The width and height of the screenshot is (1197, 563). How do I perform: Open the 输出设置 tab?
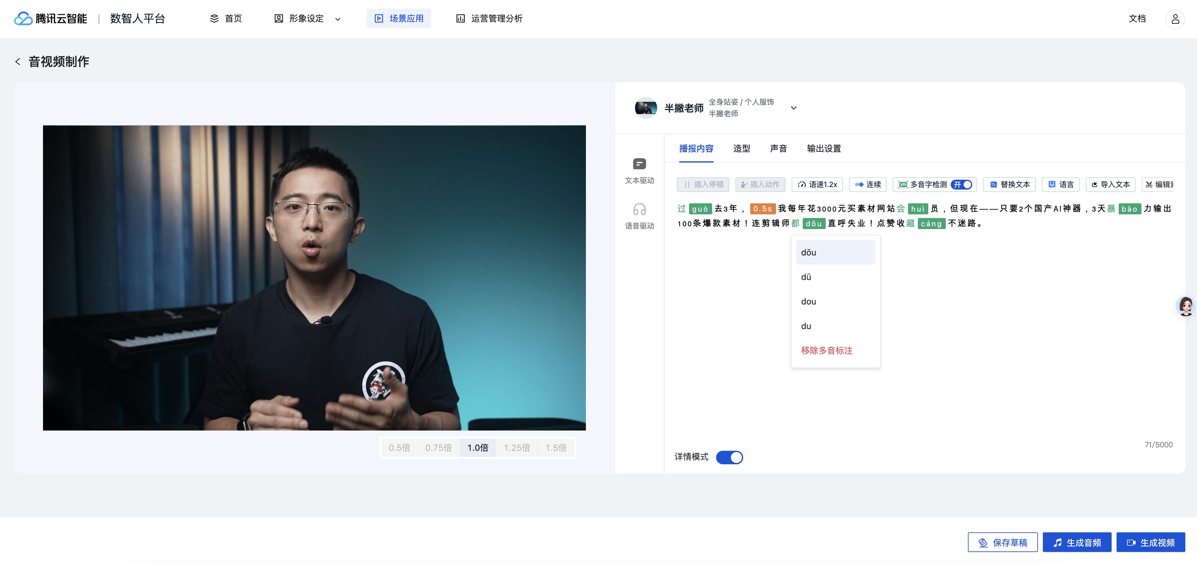pyautogui.click(x=824, y=148)
